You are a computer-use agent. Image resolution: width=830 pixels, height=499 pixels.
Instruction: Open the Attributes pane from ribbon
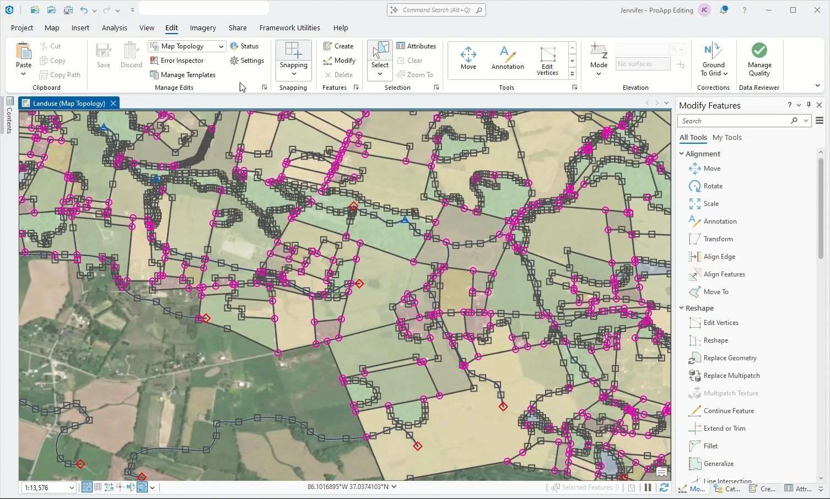(416, 46)
